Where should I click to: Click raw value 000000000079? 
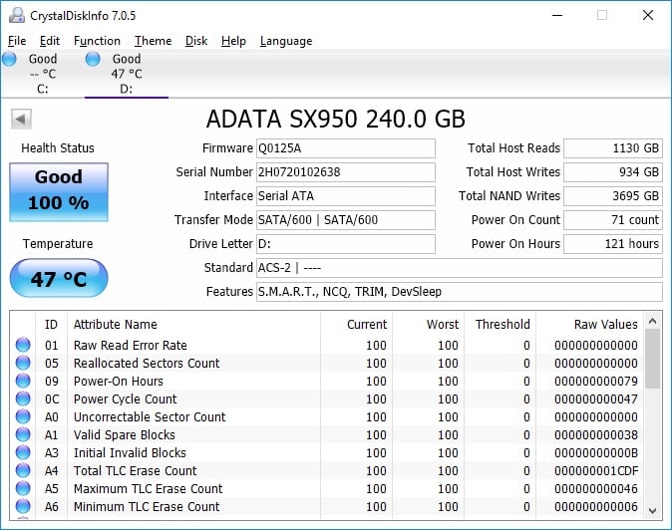point(596,381)
